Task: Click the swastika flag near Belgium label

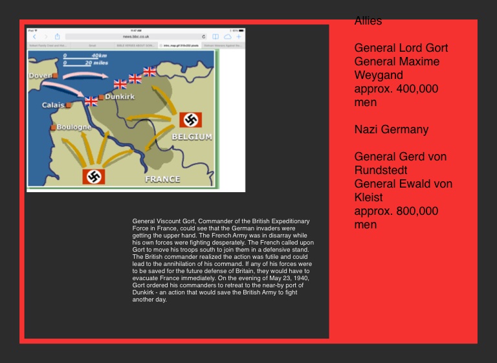Action: [x=190, y=120]
